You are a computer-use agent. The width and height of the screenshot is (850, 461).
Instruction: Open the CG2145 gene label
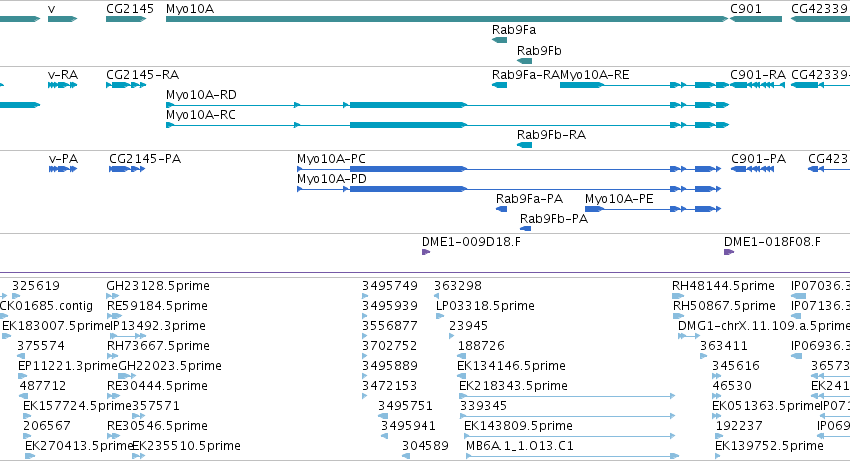click(130, 9)
